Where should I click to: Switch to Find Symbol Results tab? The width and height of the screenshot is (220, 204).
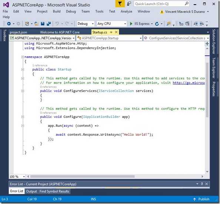(54, 191)
